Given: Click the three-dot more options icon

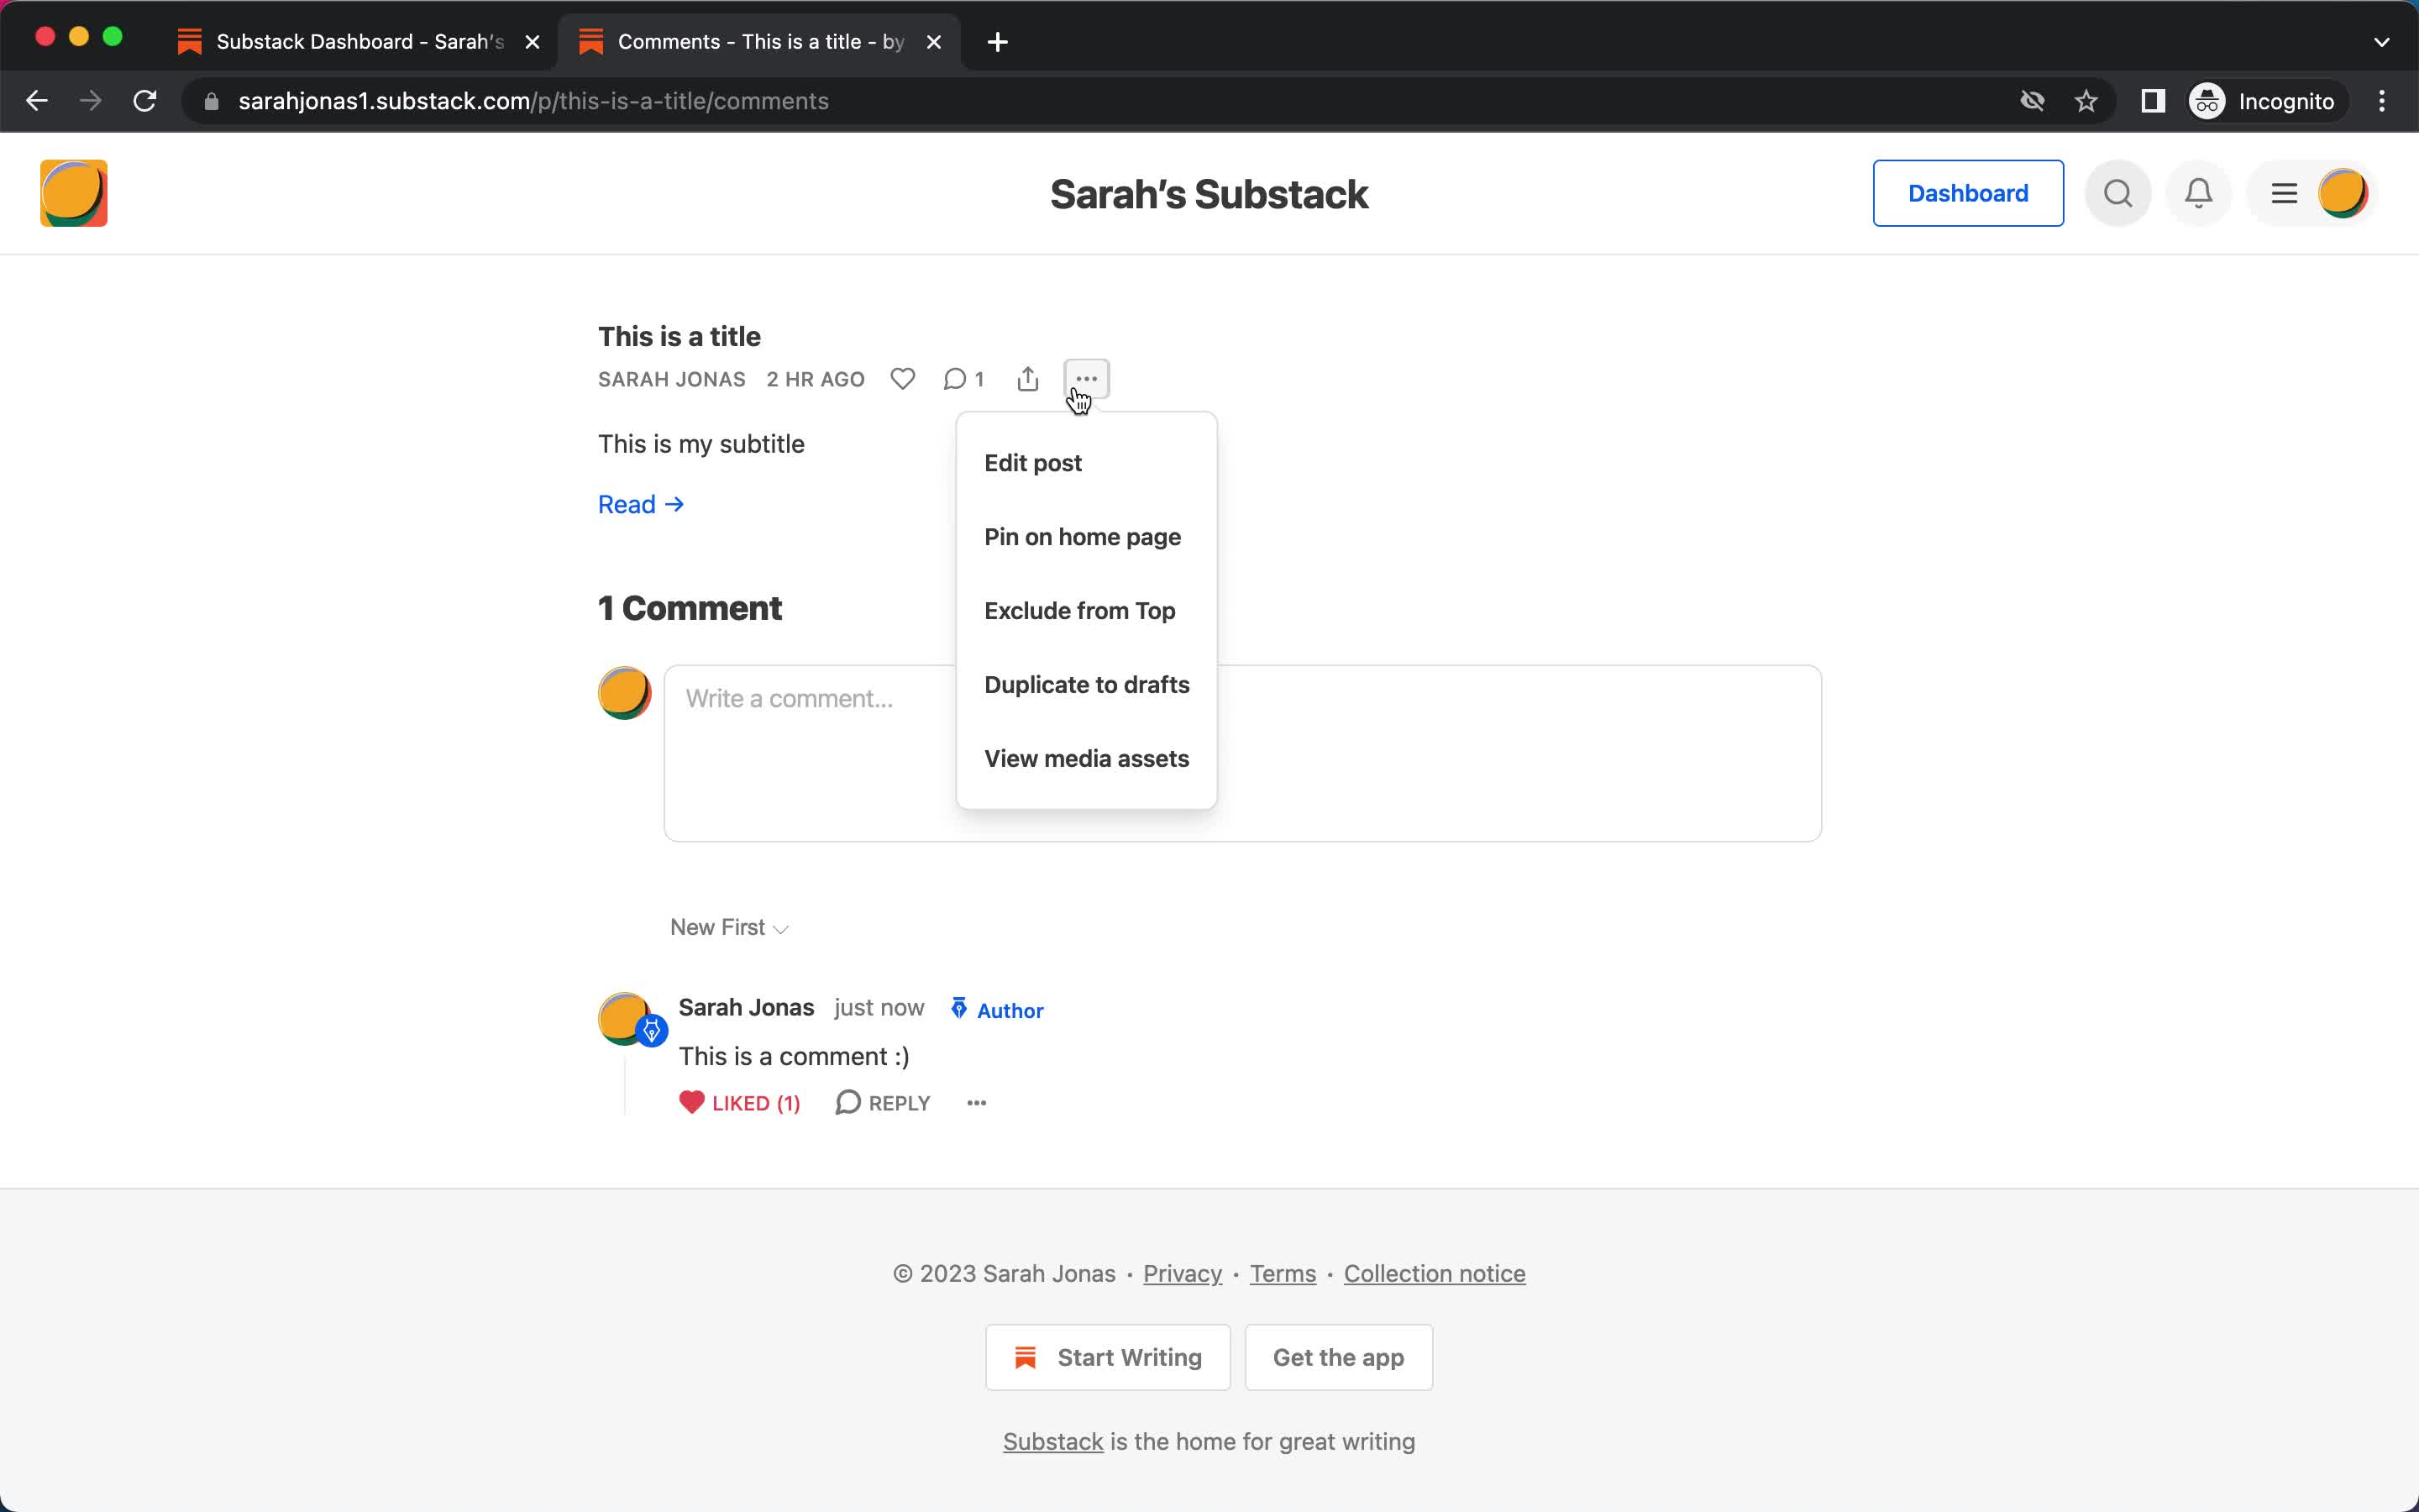Looking at the screenshot, I should coord(1087,378).
